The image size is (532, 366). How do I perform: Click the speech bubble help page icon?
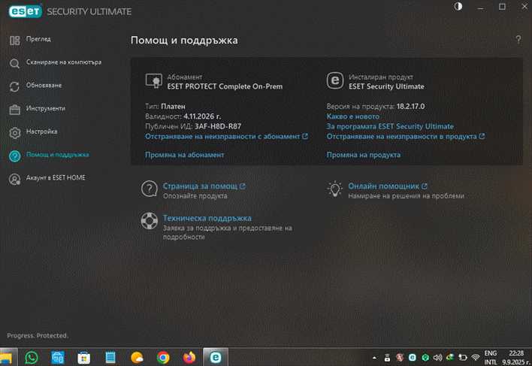150,189
